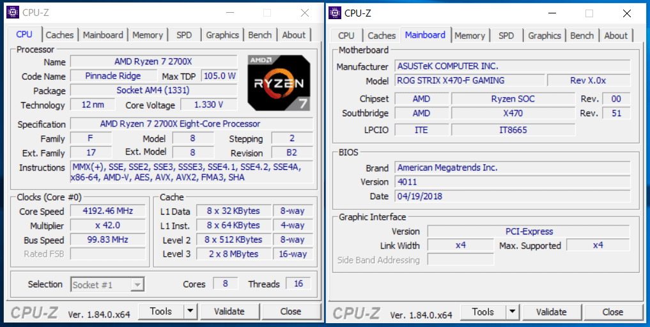Screen dimensions: 650x327
Task: Click Validate button in left CPU-Z window
Action: 229,311
